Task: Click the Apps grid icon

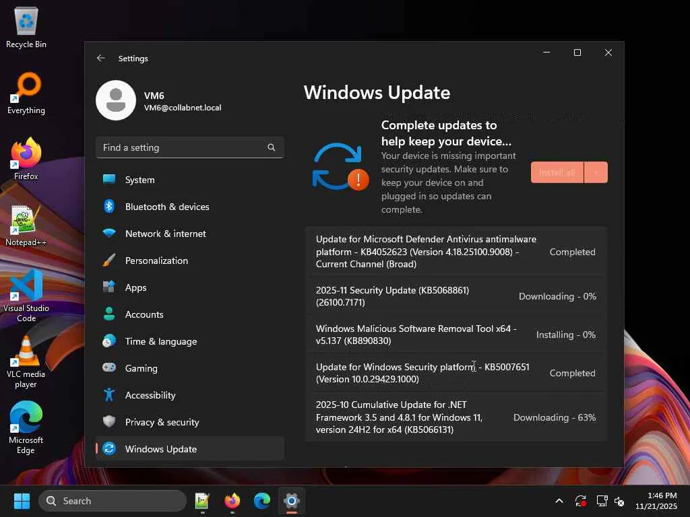Action: [109, 287]
